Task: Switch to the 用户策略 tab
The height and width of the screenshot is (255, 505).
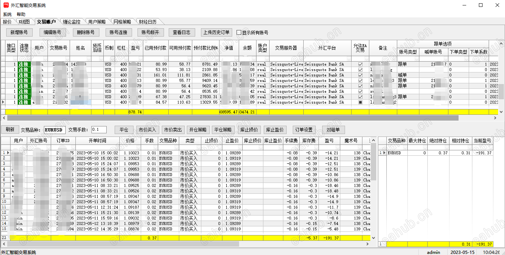Action: [97, 22]
